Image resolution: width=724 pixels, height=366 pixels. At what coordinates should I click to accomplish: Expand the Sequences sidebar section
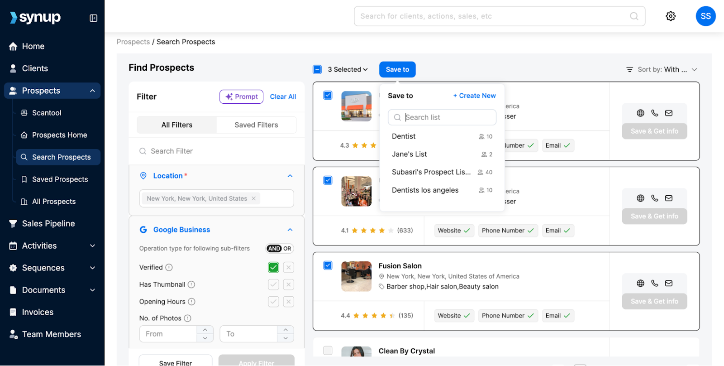click(92, 268)
